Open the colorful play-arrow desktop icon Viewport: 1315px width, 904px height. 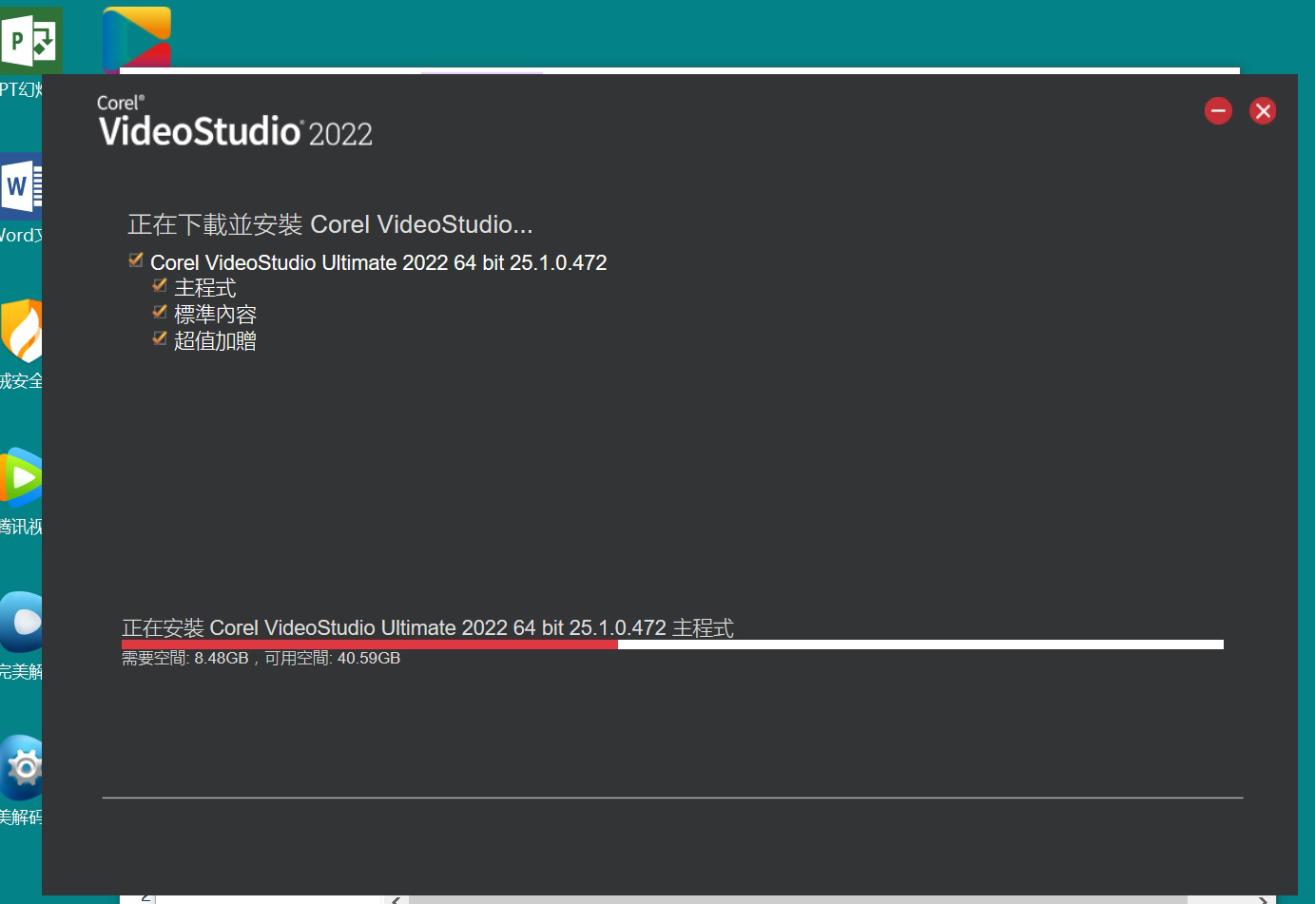tap(137, 39)
